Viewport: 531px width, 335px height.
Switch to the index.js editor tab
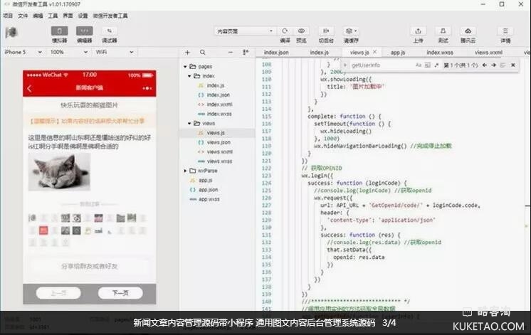(320, 53)
